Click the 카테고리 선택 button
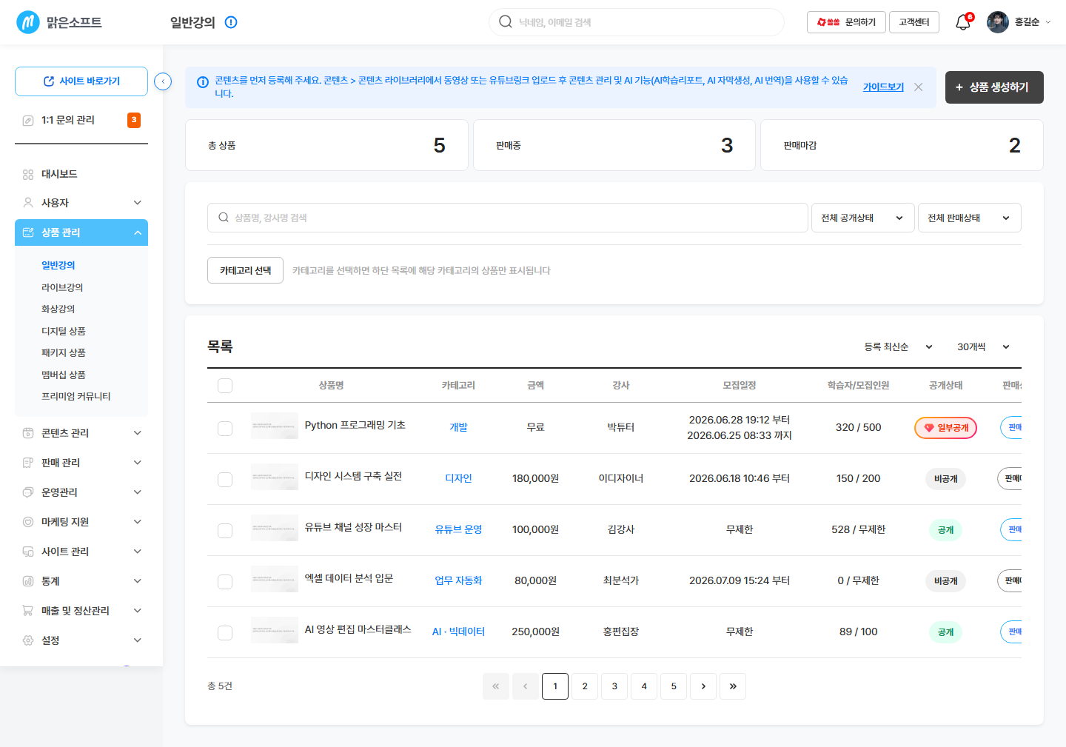Viewport: 1066px width, 747px height. 245,270
